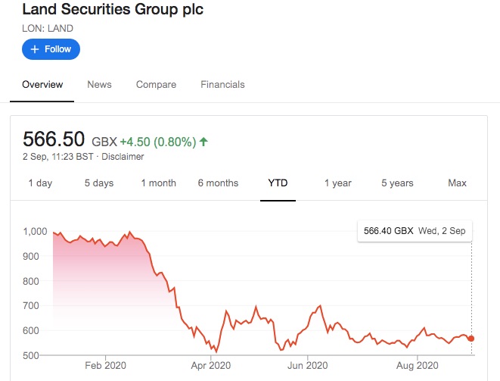Click the red data point marker on chart
This screenshot has width=500, height=381.
(471, 339)
